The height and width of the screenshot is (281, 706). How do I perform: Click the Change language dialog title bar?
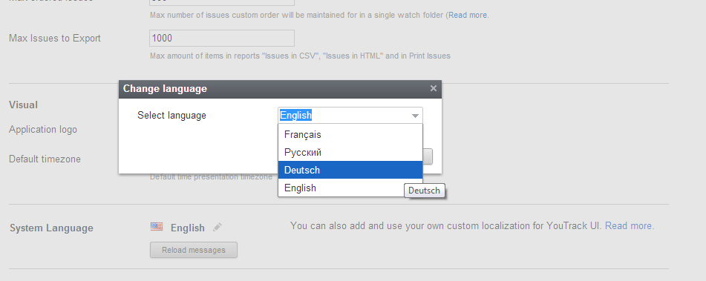(x=280, y=89)
